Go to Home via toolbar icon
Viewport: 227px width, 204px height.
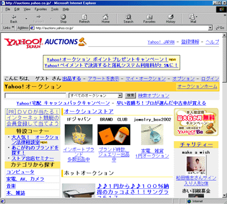click(105, 19)
